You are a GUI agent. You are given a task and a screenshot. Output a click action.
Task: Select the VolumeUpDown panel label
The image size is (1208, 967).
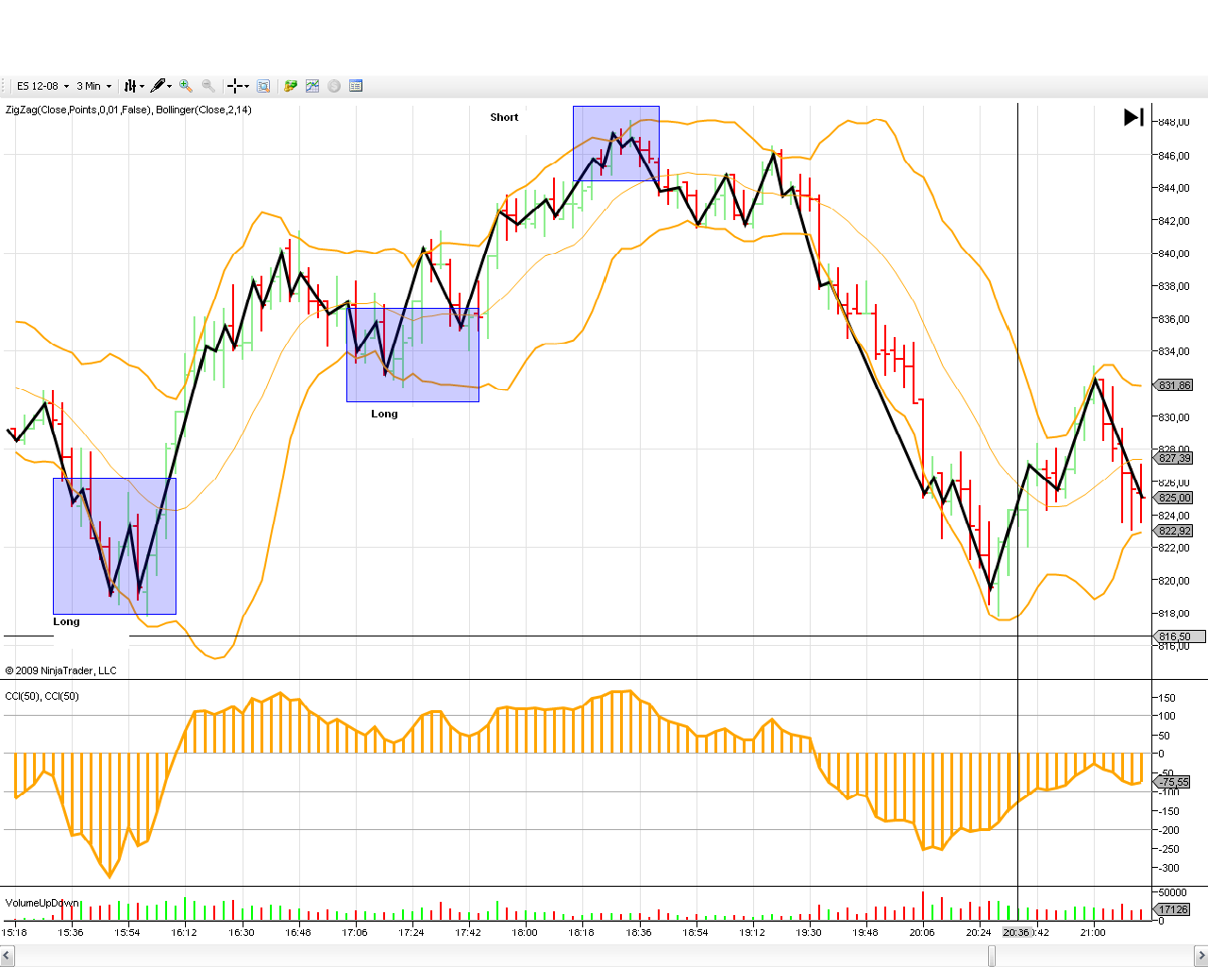[x=42, y=903]
